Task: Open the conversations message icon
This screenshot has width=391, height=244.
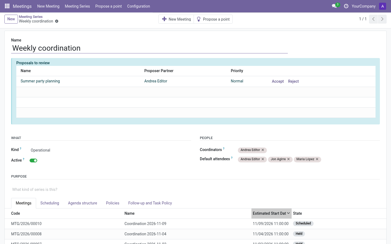Action: (x=334, y=6)
